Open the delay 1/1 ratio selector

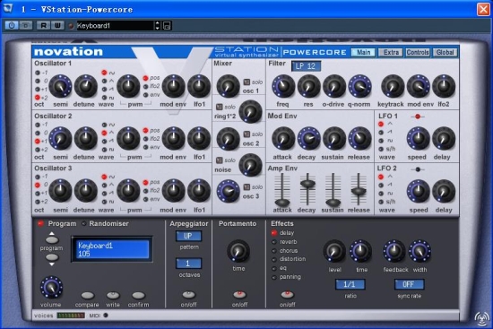[350, 284]
